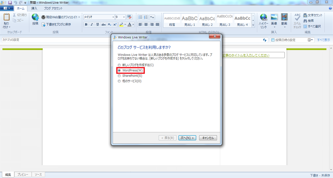Enable the 投稿日時の設定 checkbox
Image resolution: width=333 pixels, height=178 pixels.
click(x=273, y=40)
